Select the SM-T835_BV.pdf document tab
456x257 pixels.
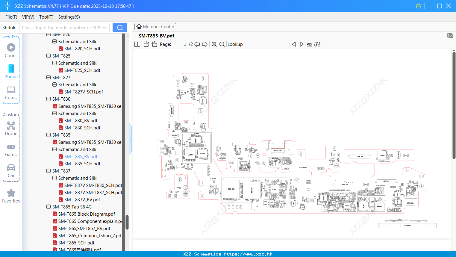tap(157, 36)
